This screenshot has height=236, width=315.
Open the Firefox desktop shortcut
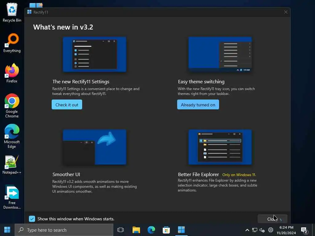[12, 73]
